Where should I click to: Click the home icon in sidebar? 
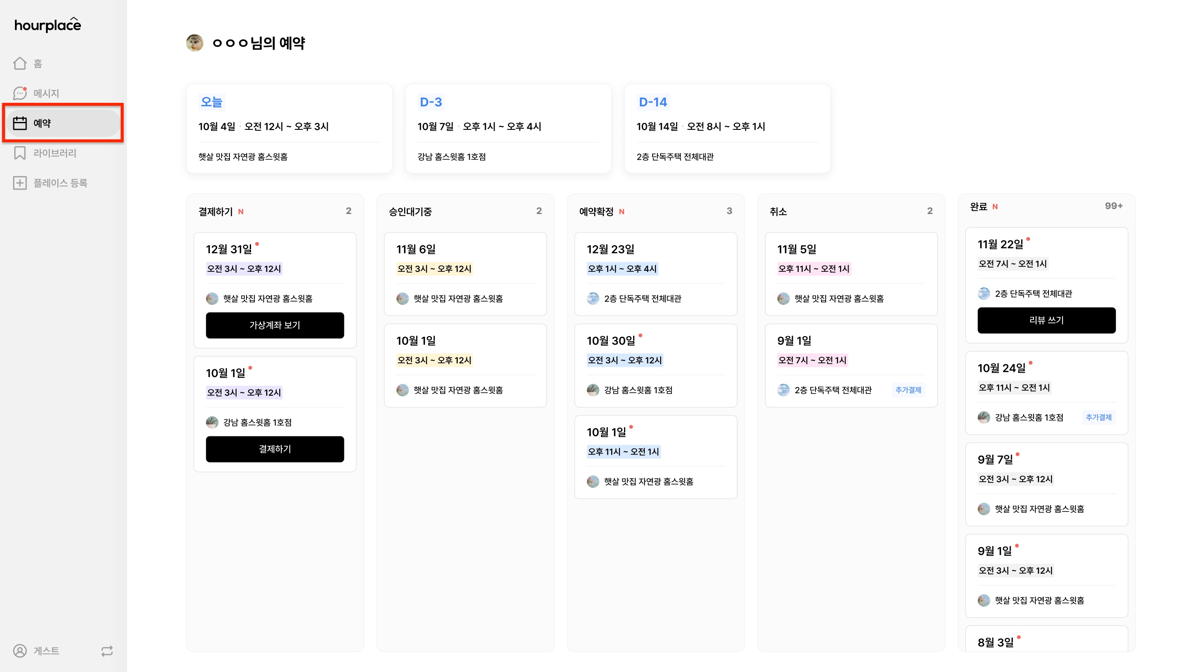pyautogui.click(x=20, y=63)
